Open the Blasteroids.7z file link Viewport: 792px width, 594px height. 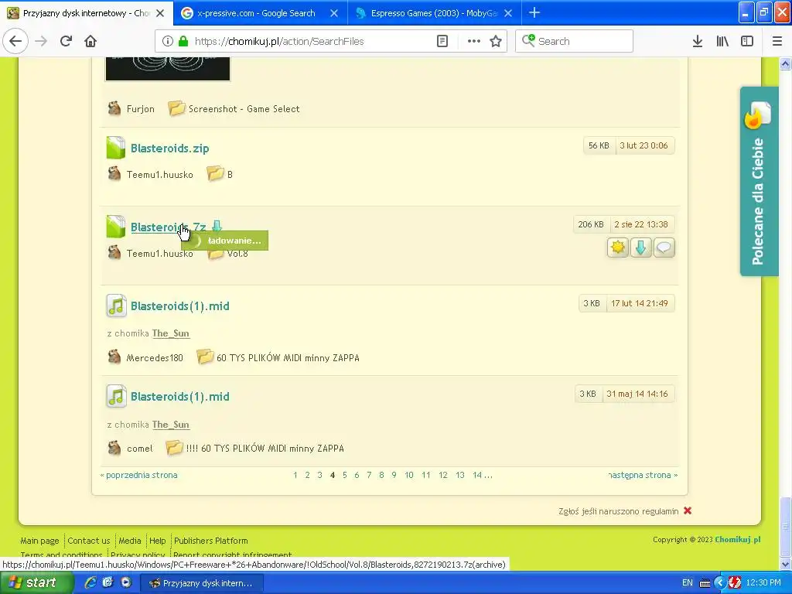[x=168, y=227]
